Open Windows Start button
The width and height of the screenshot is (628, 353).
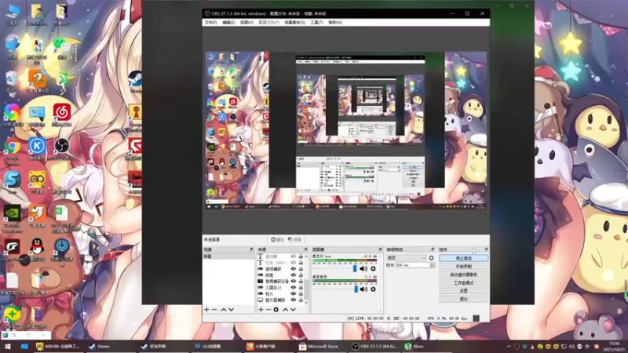(x=8, y=346)
